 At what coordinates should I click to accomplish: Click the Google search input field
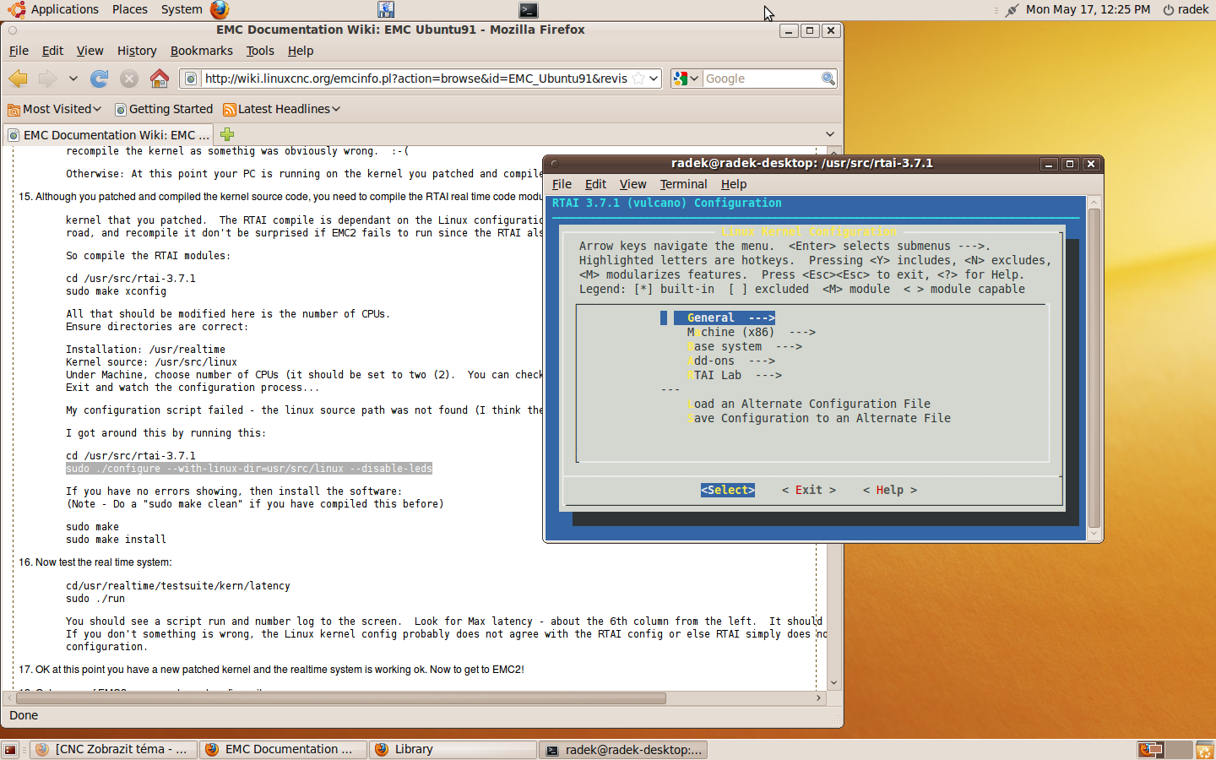pos(760,79)
